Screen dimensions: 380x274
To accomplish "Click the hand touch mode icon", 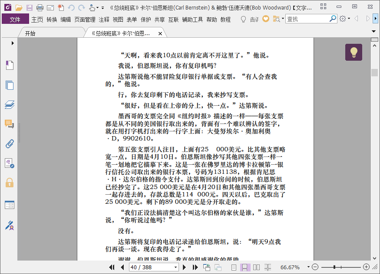I will 92,8.
